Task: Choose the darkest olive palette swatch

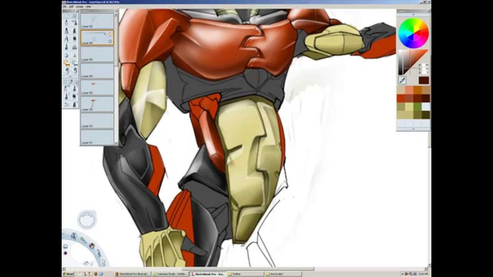Action: [x=426, y=115]
